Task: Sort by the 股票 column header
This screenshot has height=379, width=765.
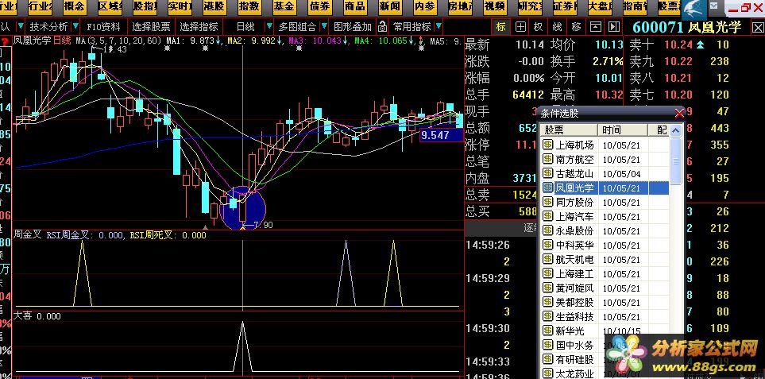Action: point(569,130)
